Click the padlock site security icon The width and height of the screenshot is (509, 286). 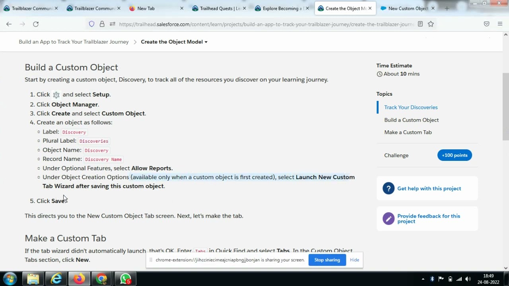pos(102,24)
